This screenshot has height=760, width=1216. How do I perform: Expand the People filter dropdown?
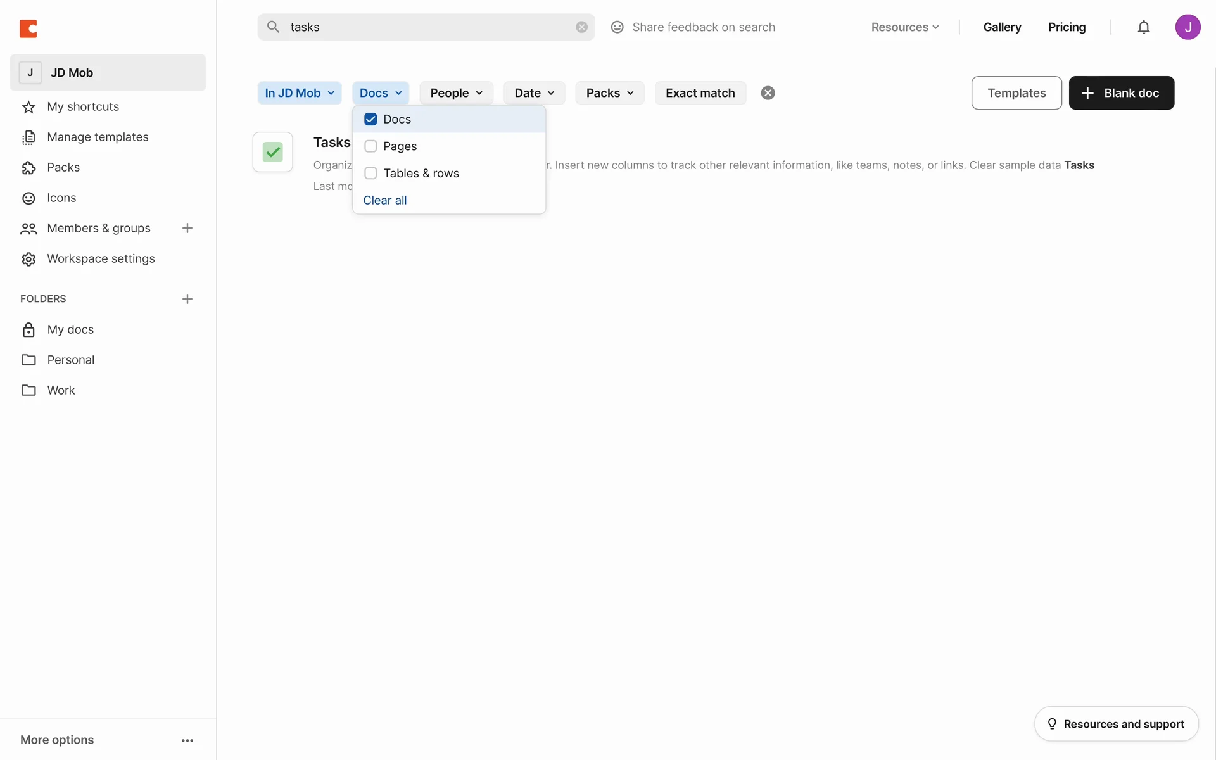point(456,93)
